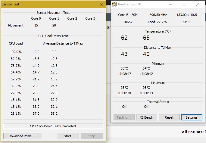Click the 35.2 distance value
Viewport: 206px width, 143px height.
tap(54, 113)
